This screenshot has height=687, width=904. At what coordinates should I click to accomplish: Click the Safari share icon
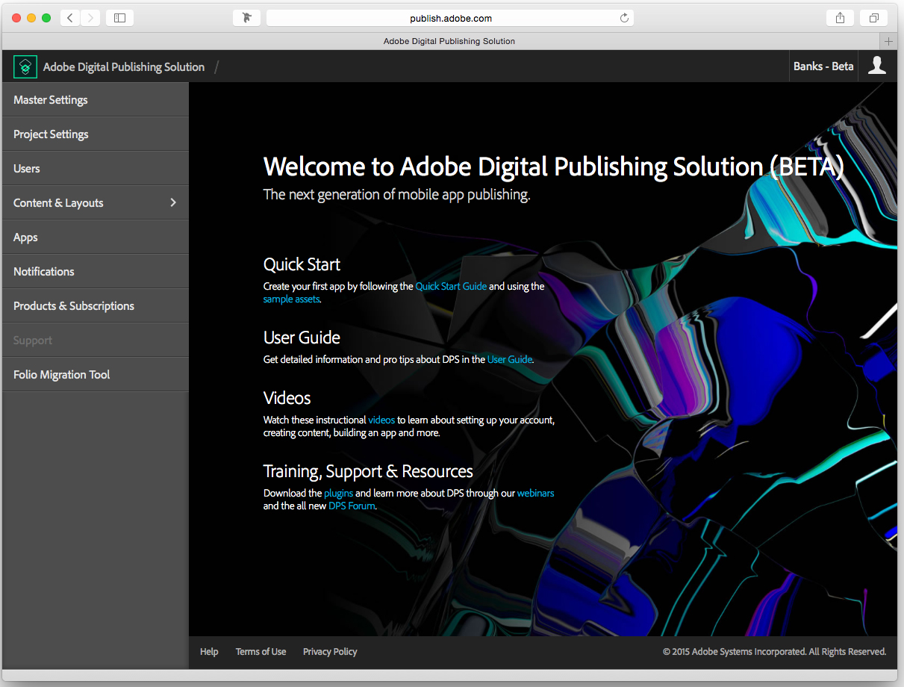click(x=839, y=17)
